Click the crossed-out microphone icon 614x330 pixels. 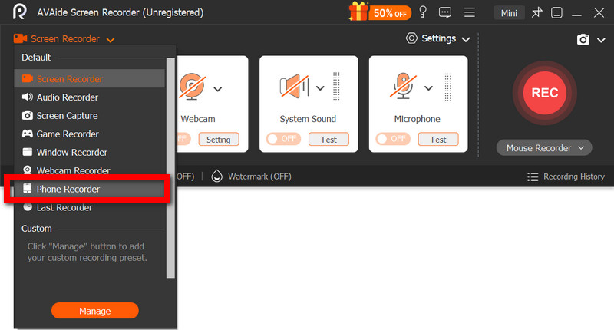pos(402,88)
